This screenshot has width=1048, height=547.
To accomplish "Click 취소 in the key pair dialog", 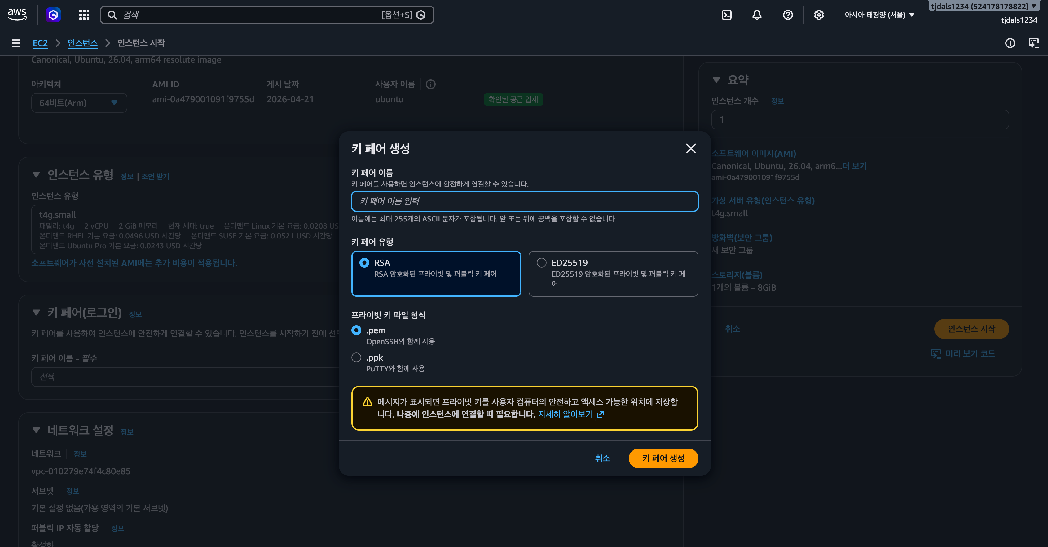I will (602, 458).
